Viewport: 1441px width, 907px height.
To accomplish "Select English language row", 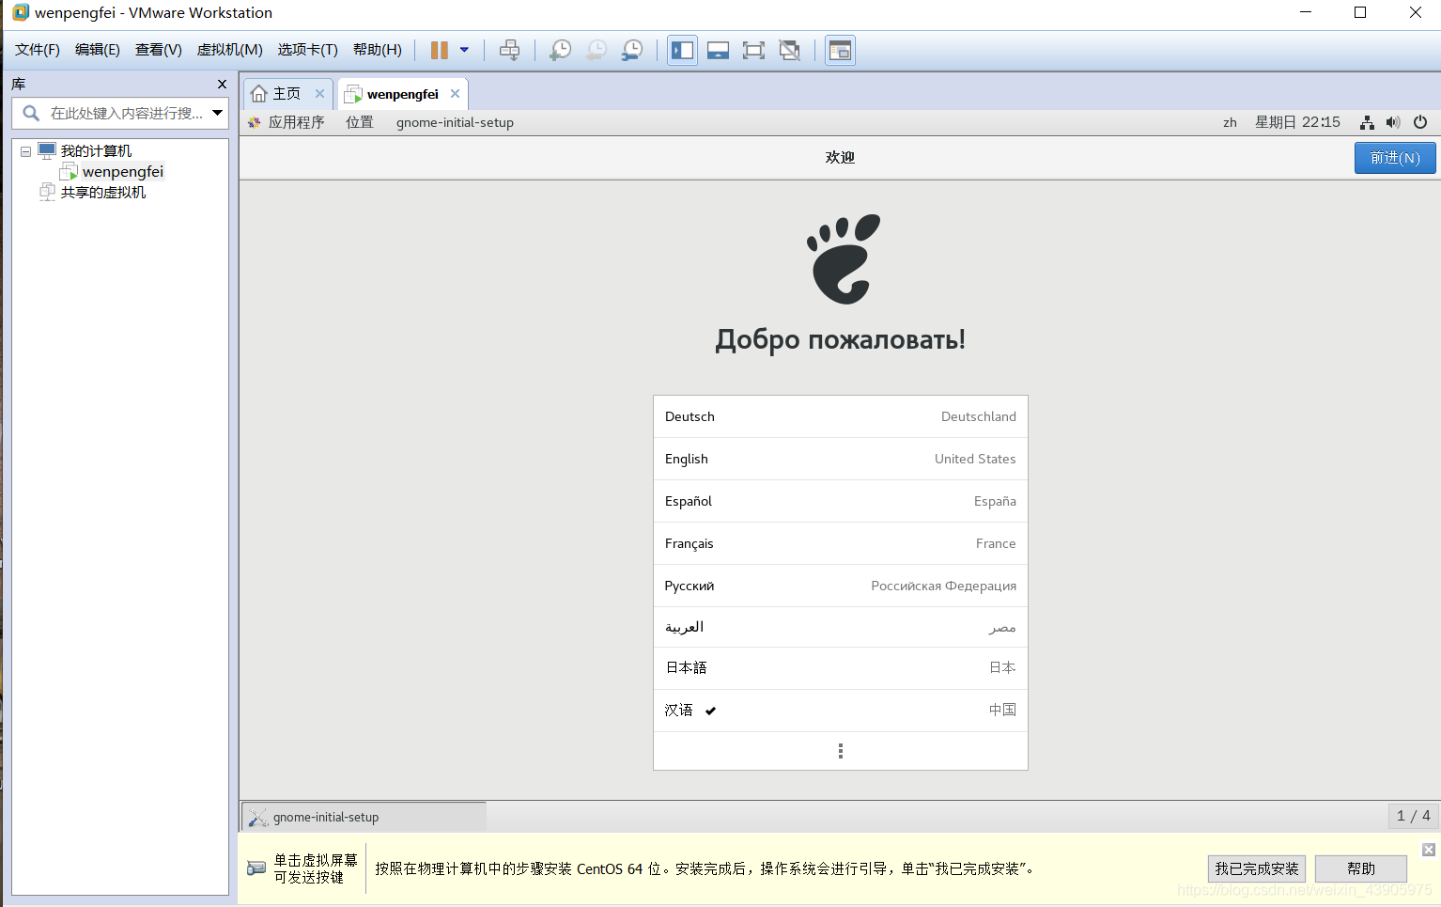I will pyautogui.click(x=841, y=459).
